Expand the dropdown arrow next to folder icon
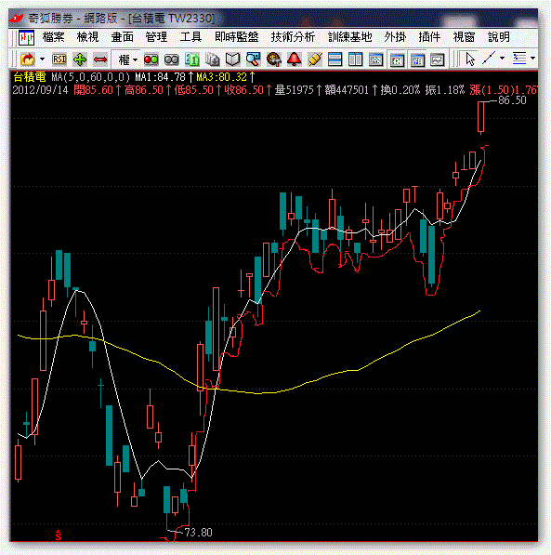Screen dimensions: 551x555 [x=42, y=59]
